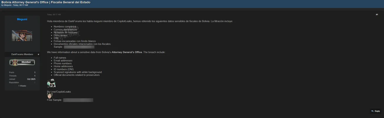The height and width of the screenshot is (118, 384).
Task: Click the Reply button text
Action: coord(377,111)
